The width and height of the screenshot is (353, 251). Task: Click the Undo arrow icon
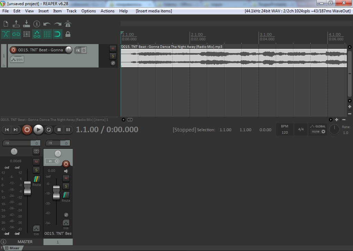point(47,24)
